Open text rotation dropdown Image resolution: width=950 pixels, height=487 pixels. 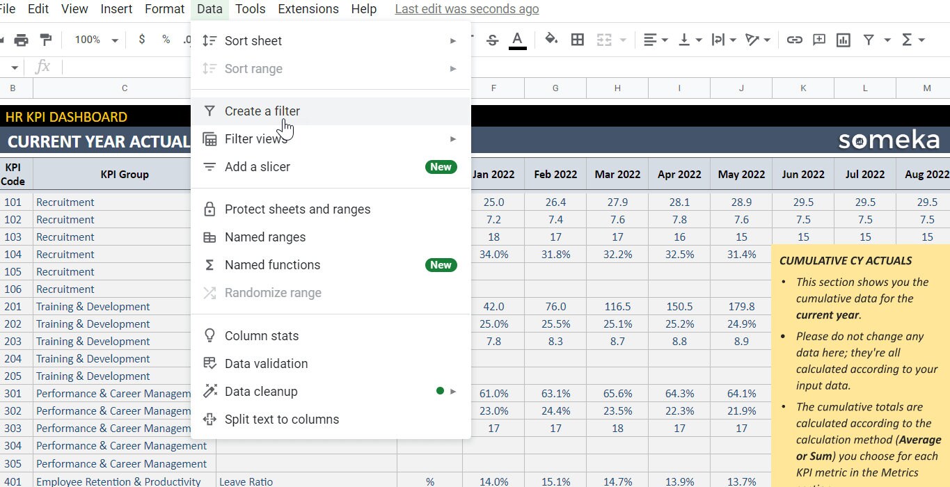tap(758, 40)
